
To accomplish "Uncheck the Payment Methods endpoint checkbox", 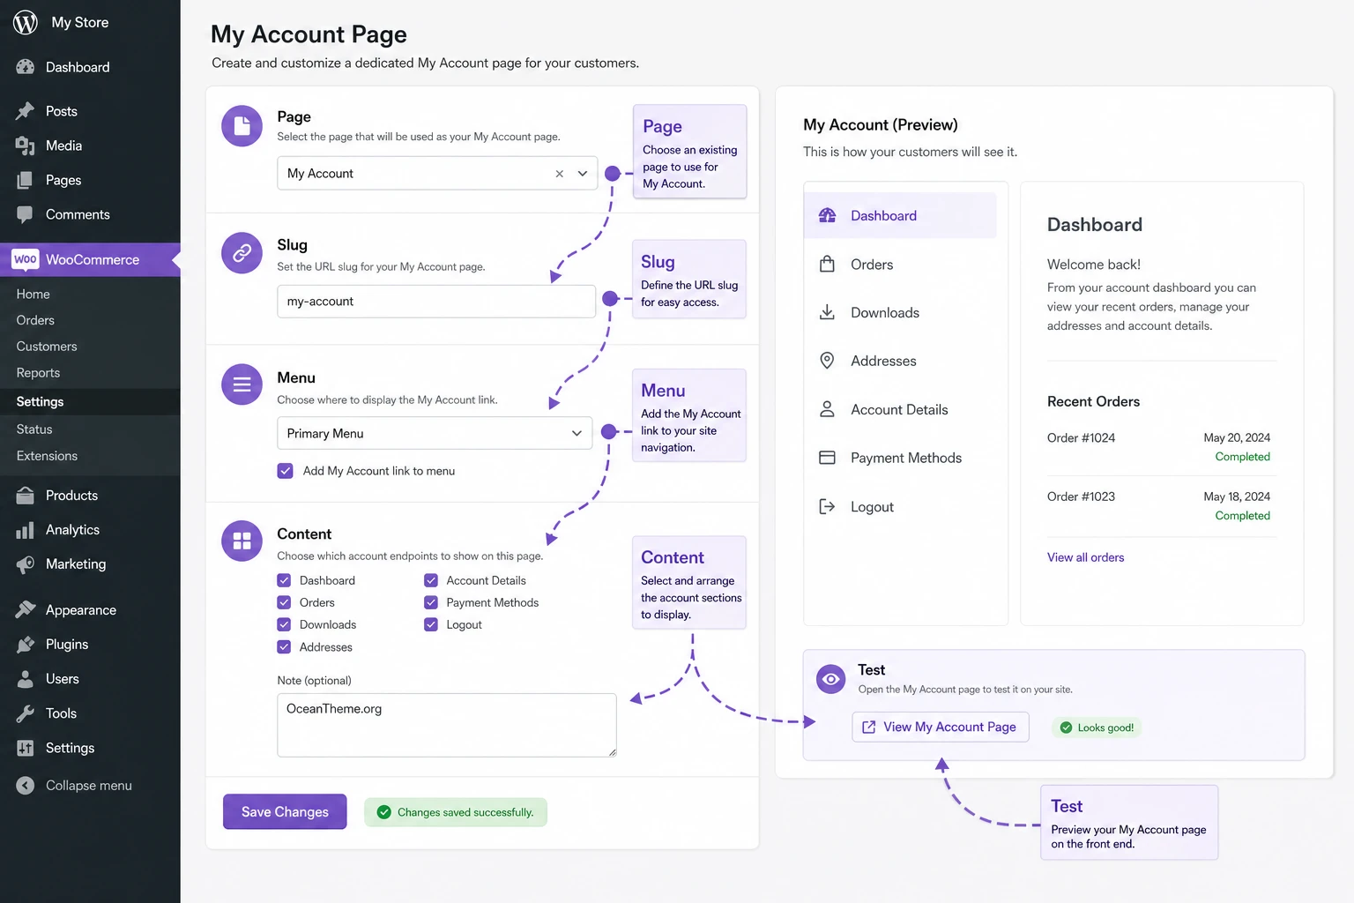I will pyautogui.click(x=431, y=602).
